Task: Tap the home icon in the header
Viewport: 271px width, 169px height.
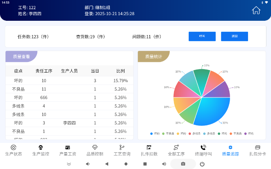Action: click(256, 11)
